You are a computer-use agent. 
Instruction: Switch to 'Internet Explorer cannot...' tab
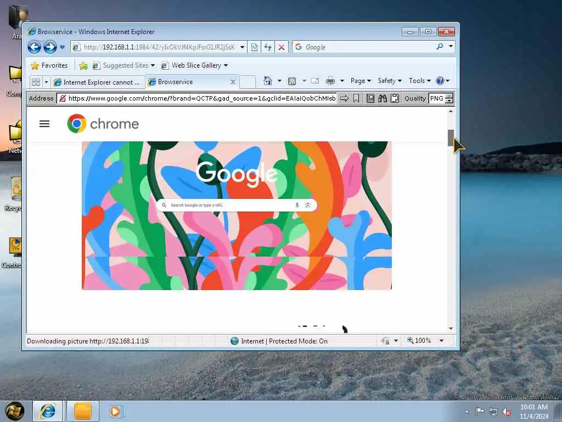98,82
